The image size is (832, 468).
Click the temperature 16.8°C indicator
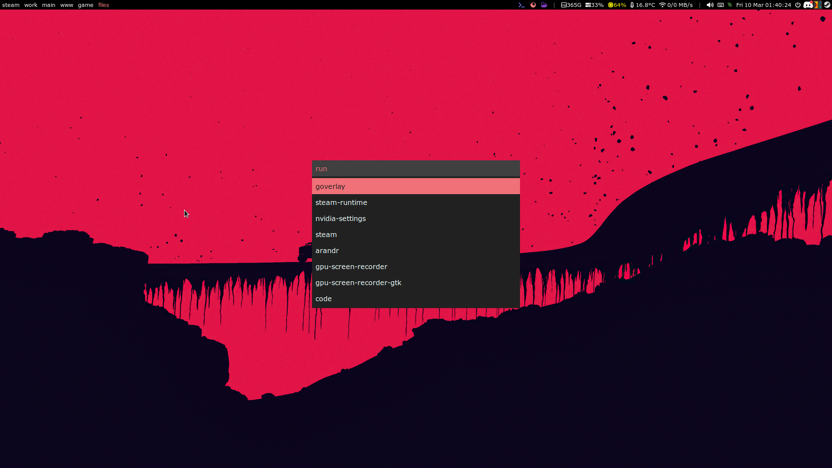click(x=643, y=5)
